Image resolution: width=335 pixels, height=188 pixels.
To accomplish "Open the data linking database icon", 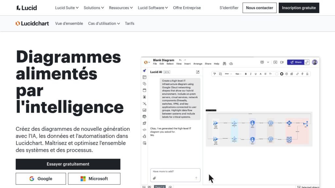I will [x=144, y=117].
